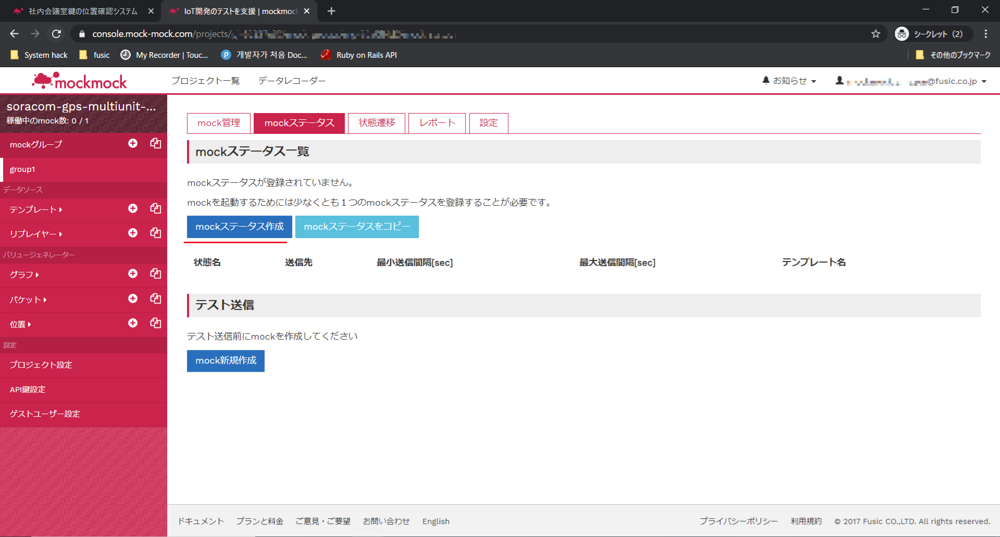This screenshot has width=1000, height=537.
Task: Expand the テンプレート sidebar section
Action: coord(35,209)
